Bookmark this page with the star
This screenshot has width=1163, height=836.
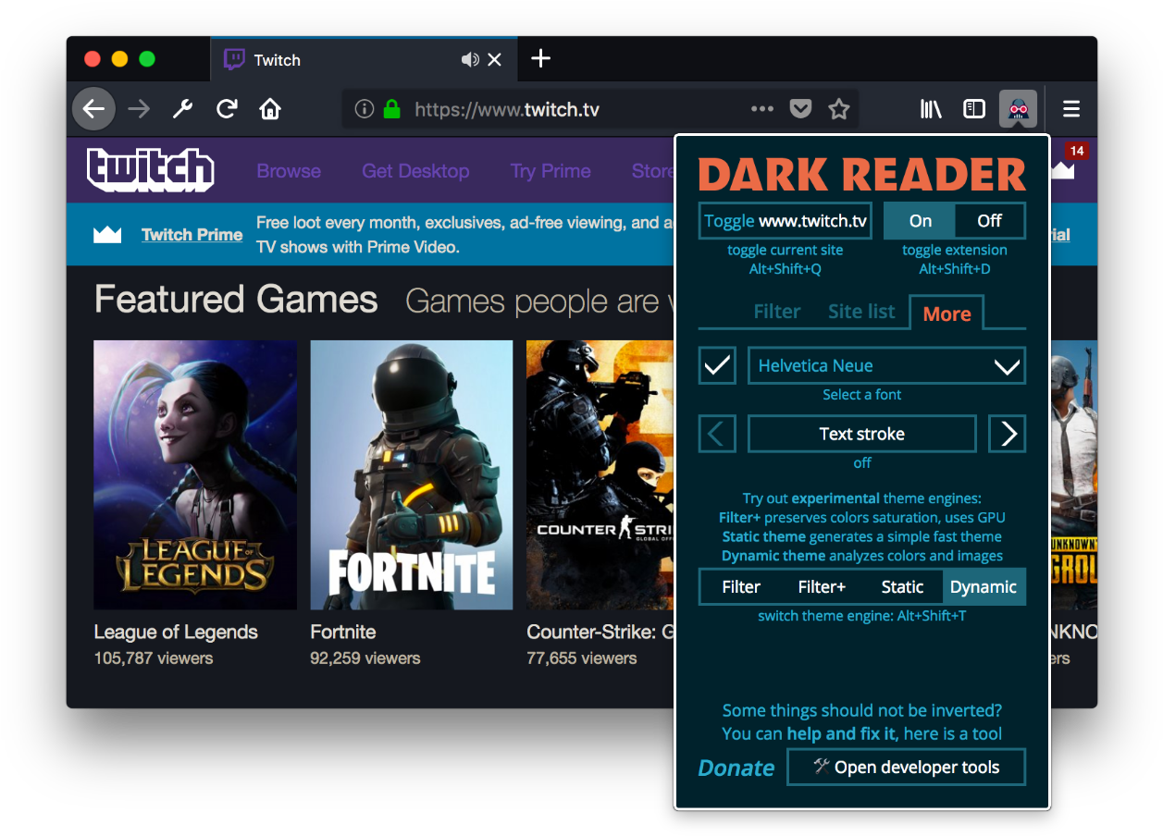[839, 110]
